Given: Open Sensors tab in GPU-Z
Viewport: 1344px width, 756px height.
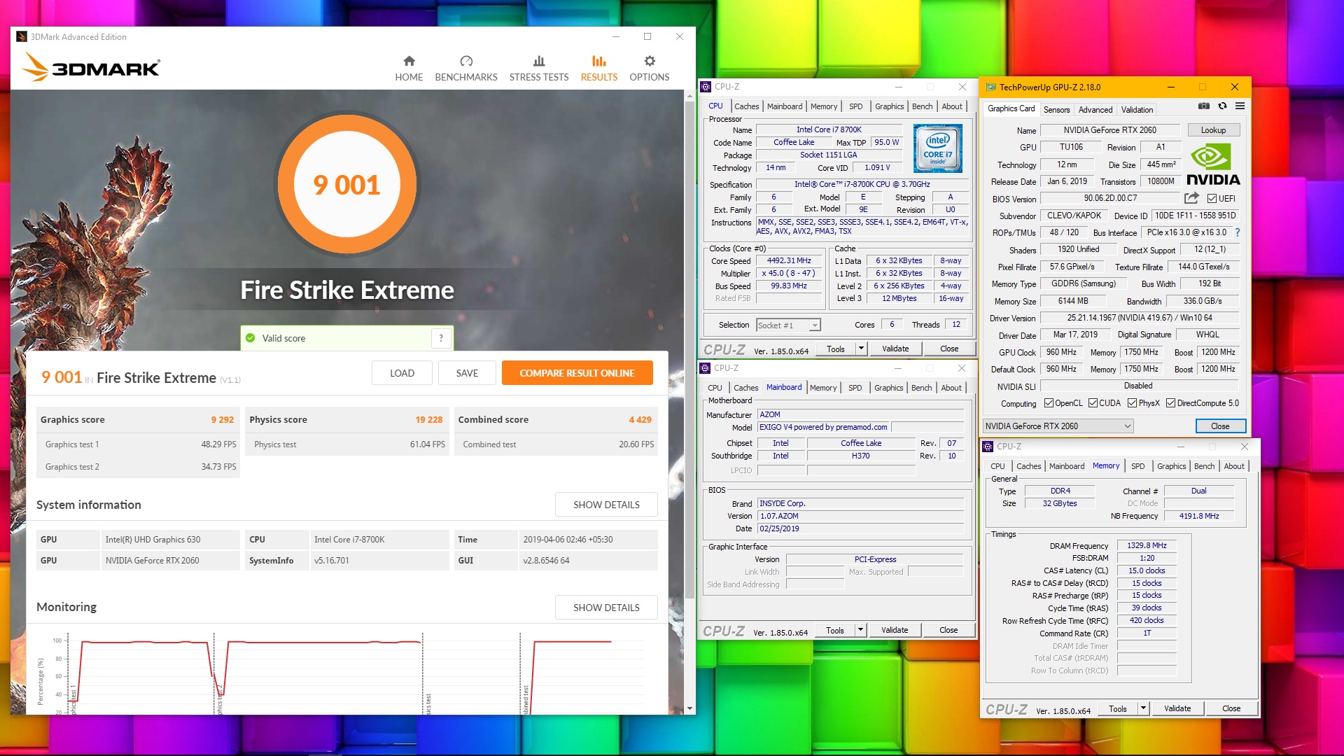Looking at the screenshot, I should tap(1056, 110).
